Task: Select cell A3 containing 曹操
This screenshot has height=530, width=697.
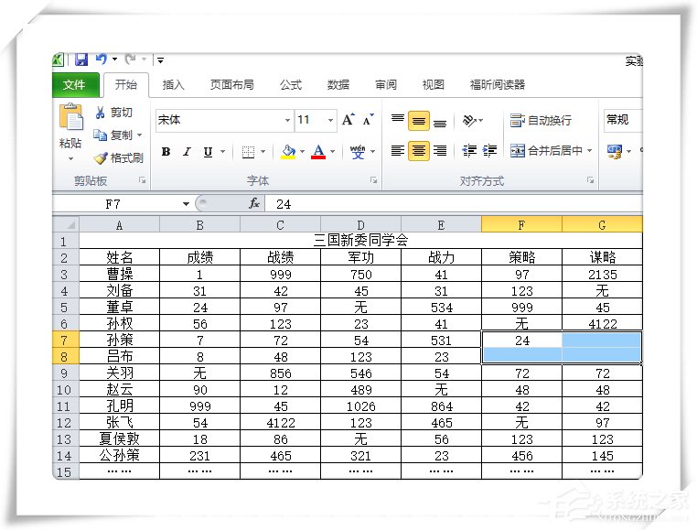Action: [x=119, y=275]
